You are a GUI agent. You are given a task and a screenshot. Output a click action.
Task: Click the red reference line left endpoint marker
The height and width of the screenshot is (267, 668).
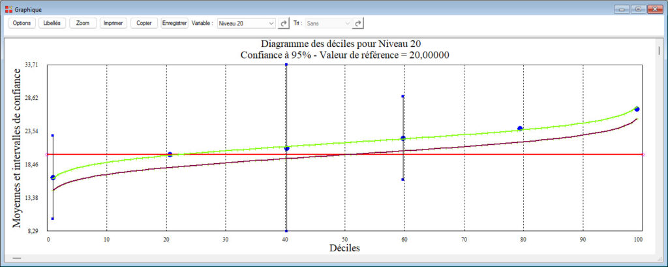tap(47, 154)
